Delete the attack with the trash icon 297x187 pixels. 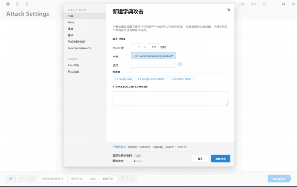point(123,178)
